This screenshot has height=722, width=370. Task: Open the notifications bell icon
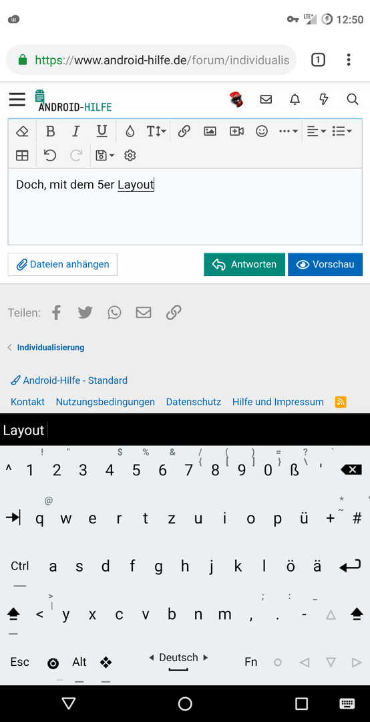[x=295, y=99]
